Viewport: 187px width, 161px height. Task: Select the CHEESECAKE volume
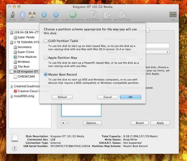24,77
